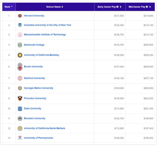Click the UC Santa Barbara seal logo
Screen dimensions: 158x147
pos(20,128)
